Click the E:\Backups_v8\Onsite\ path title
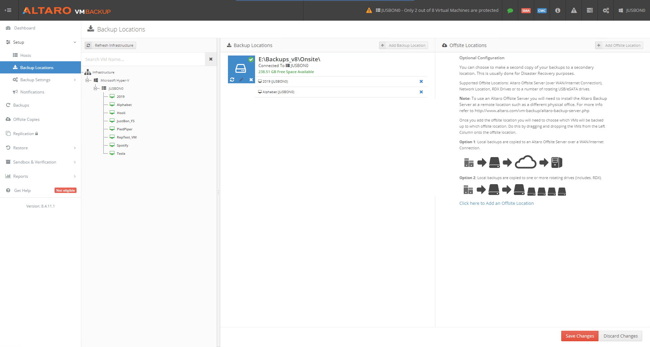Screen dimensions: 650x347 pos(289,59)
